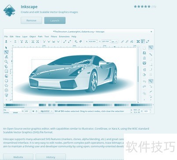This screenshot has height=160, width=177.
Task: Click the Stroke to Path icon
Action: 81,42
